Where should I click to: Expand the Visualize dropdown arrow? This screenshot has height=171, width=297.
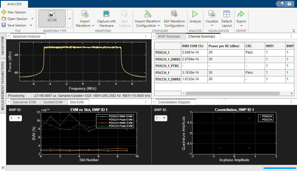[x=212, y=25]
